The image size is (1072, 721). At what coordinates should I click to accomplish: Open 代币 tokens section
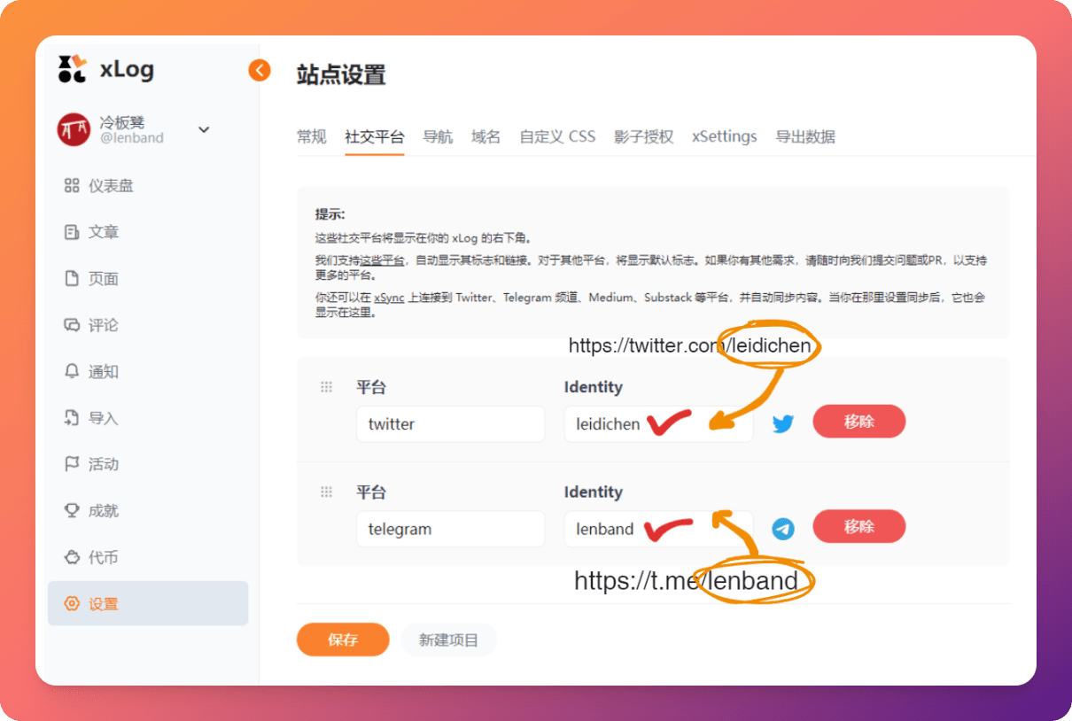click(148, 557)
